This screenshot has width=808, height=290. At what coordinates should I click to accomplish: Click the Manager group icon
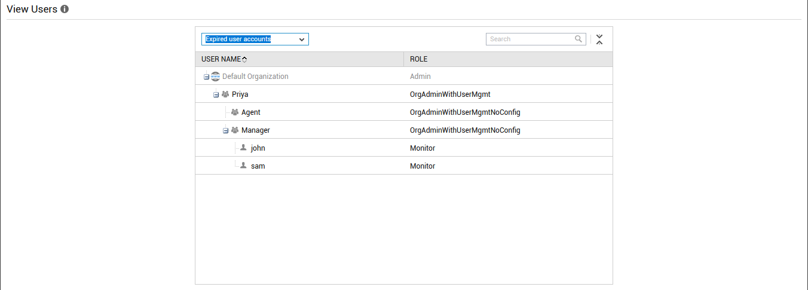[x=235, y=130]
